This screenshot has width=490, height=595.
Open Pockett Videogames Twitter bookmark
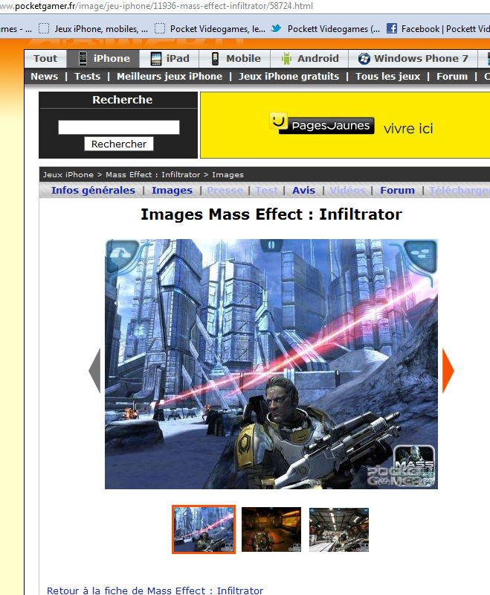point(326,29)
